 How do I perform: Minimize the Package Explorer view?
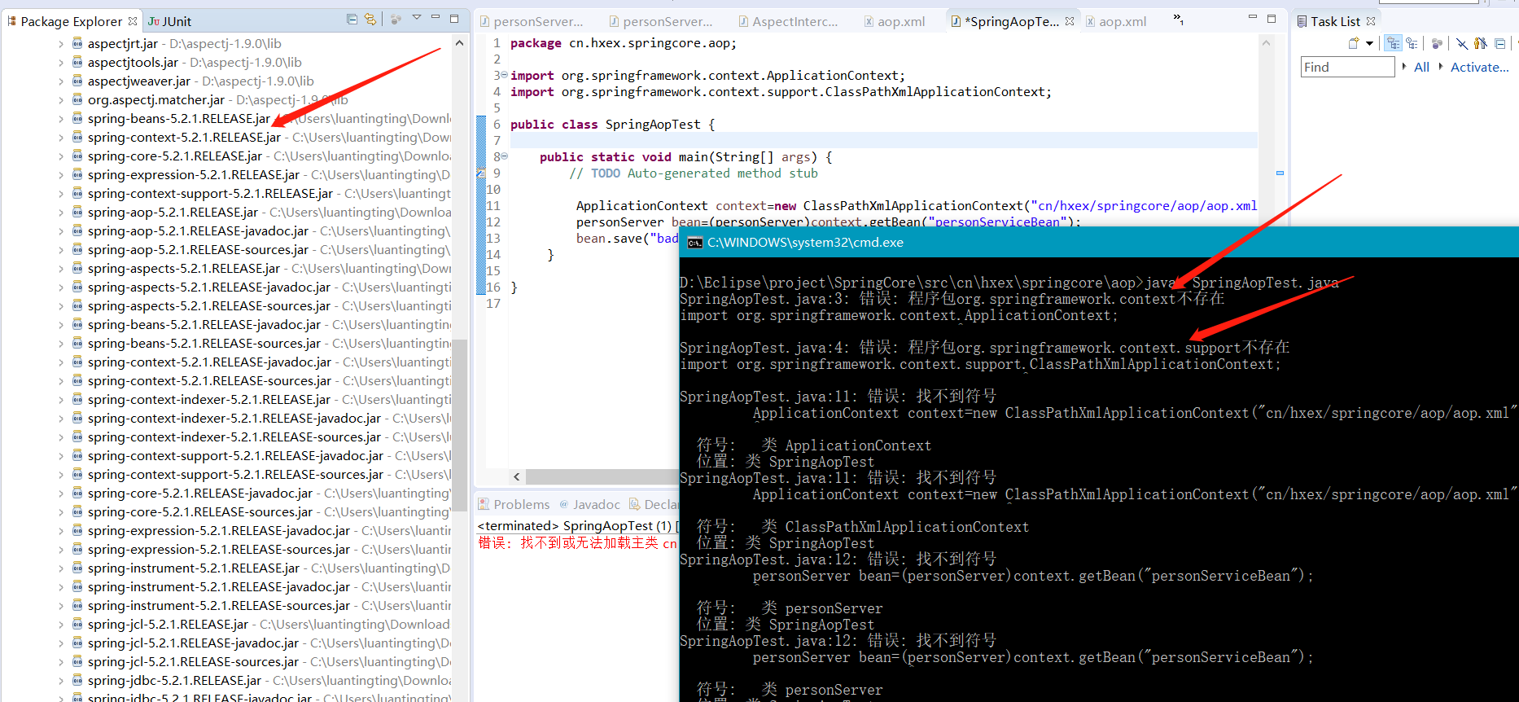[436, 18]
